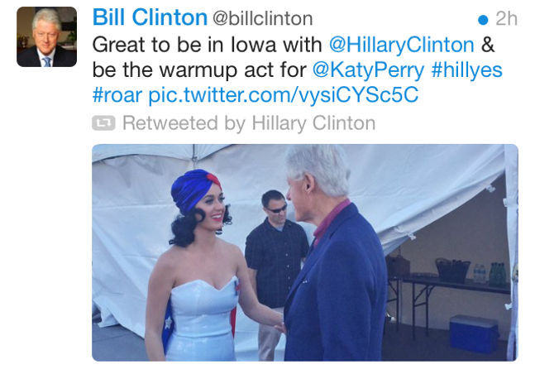
Task: Open the 'Bill Clinton' display name
Action: point(150,17)
